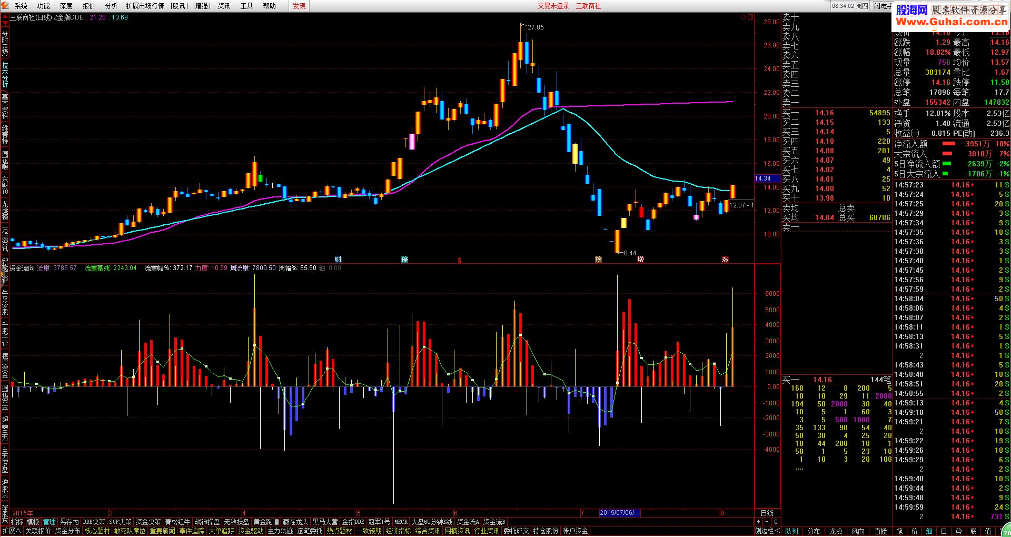Viewport: 1011px width, 537px height.
Task: Click the red '$' marker below the price chart
Action: pyautogui.click(x=460, y=260)
